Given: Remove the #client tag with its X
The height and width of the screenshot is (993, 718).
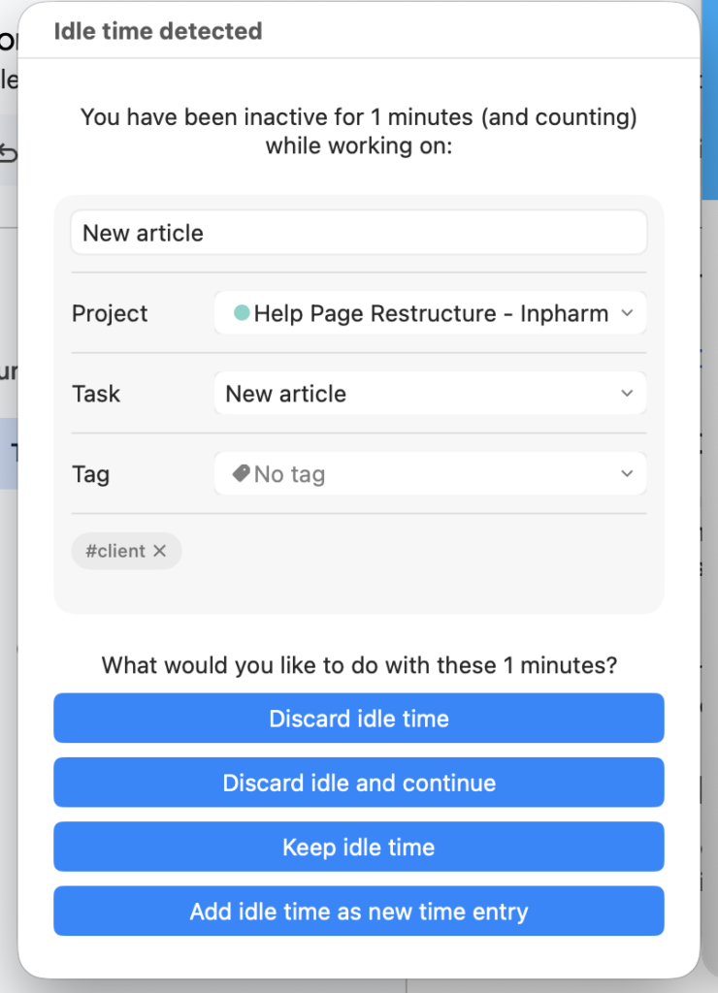Looking at the screenshot, I should coord(160,551).
